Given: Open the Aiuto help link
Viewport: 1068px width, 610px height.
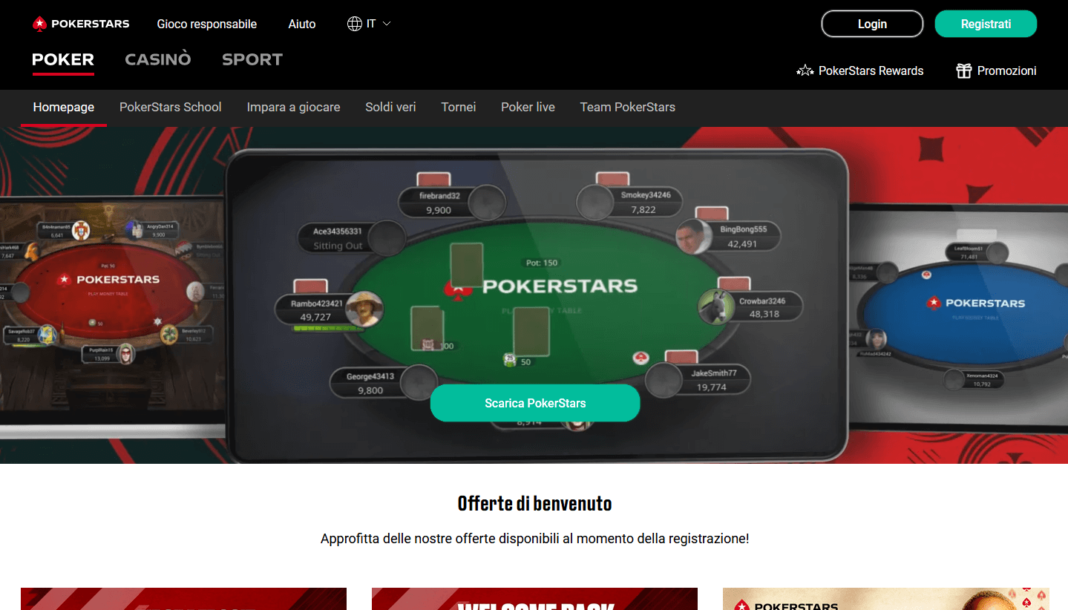Looking at the screenshot, I should point(302,24).
